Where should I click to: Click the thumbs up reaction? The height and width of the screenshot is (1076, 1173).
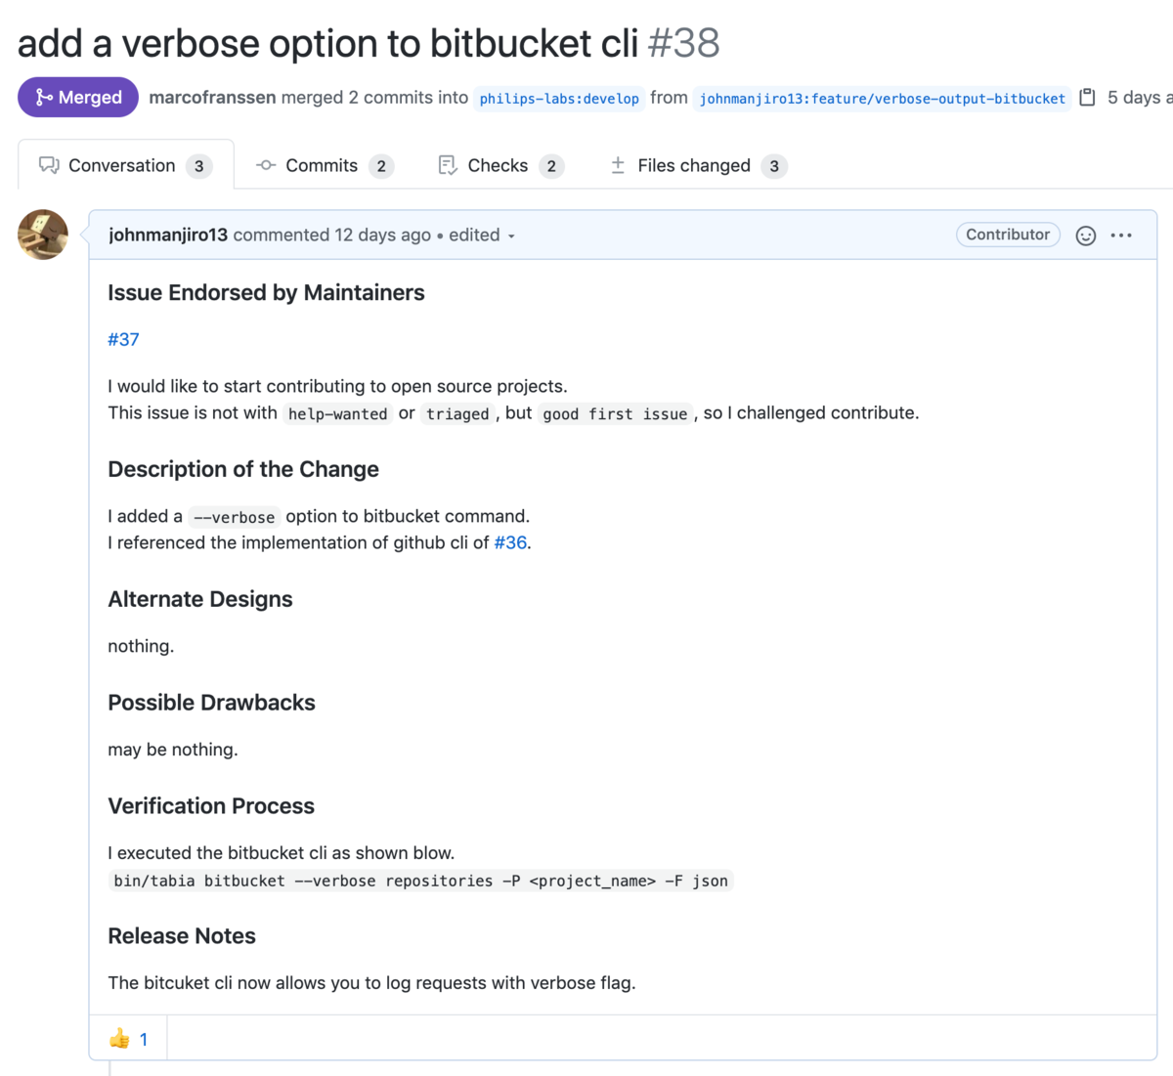coord(128,1039)
